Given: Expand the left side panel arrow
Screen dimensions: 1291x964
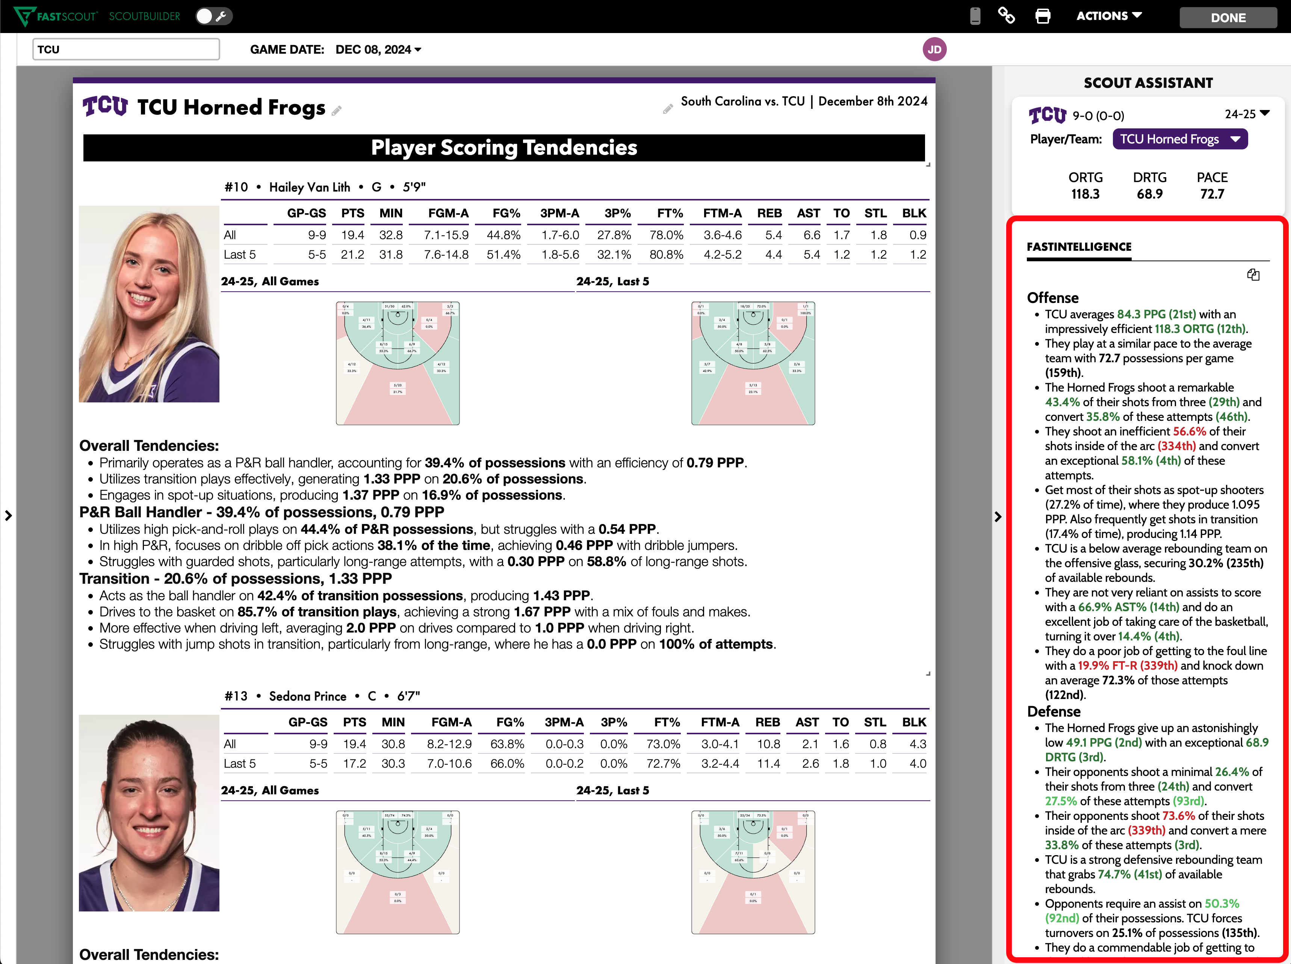Looking at the screenshot, I should 8,515.
